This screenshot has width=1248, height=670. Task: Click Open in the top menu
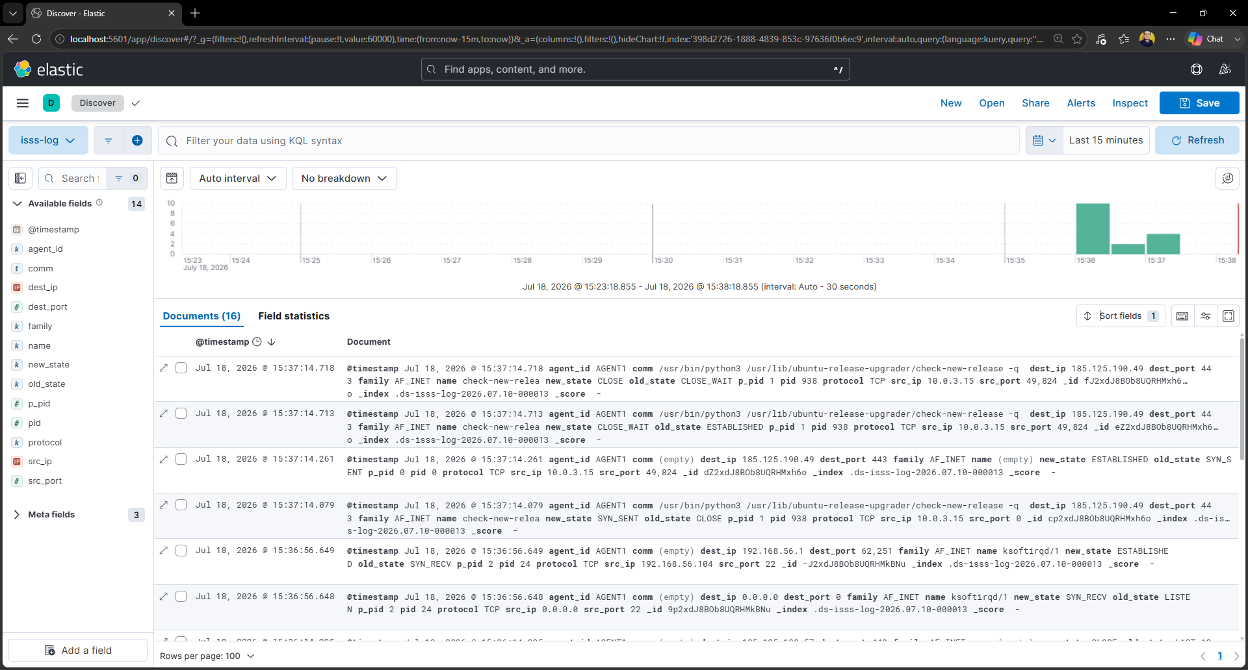click(x=992, y=103)
